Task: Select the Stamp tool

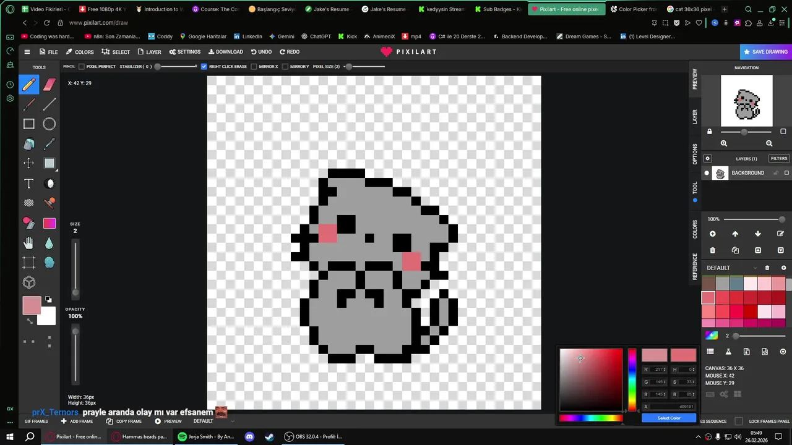Action: pos(49,203)
